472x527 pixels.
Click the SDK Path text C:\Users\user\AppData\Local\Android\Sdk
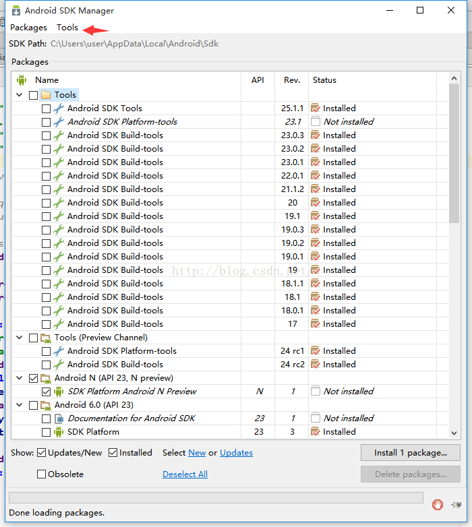pos(134,44)
